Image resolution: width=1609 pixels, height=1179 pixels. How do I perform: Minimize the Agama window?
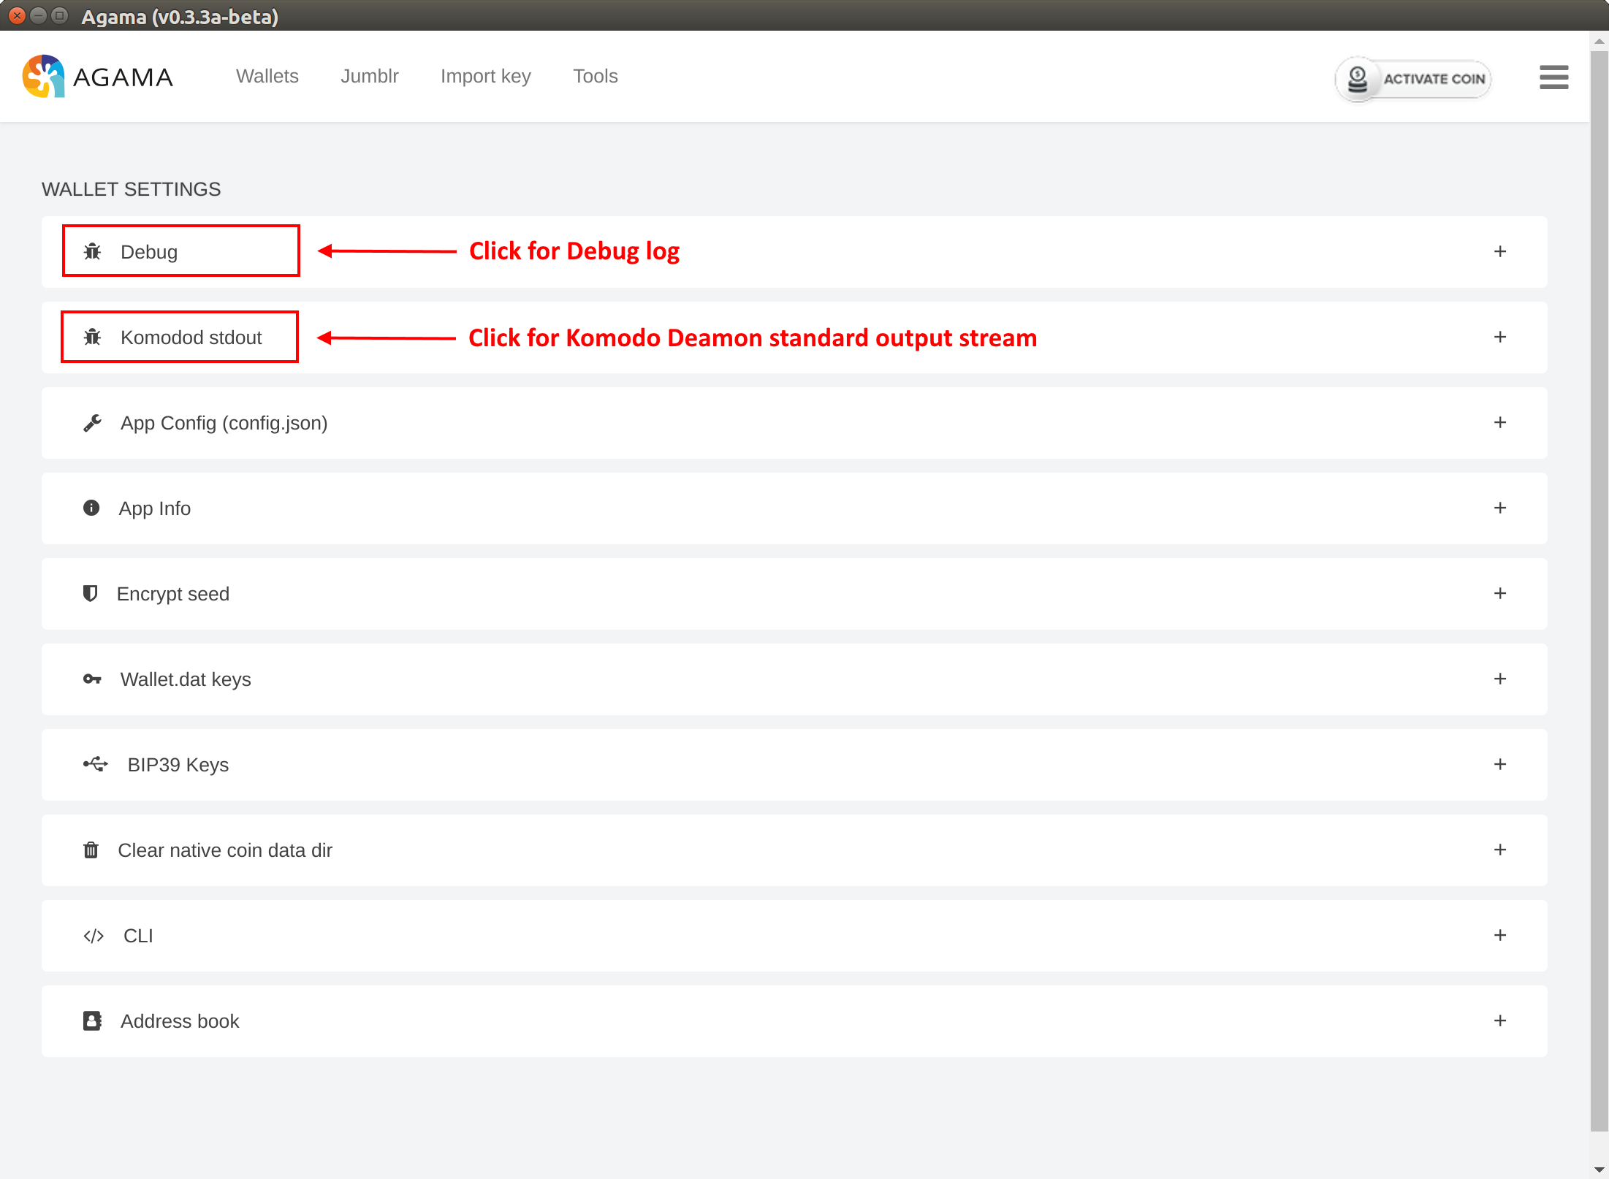tap(39, 15)
